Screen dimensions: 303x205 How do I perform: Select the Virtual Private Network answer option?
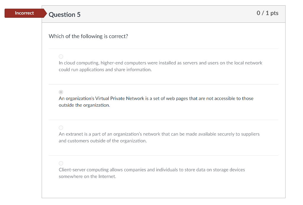point(61,92)
